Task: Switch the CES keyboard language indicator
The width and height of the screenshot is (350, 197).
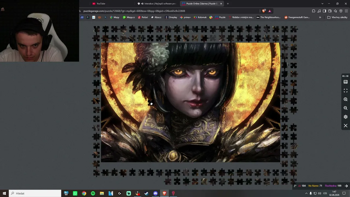Action: [x=325, y=193]
